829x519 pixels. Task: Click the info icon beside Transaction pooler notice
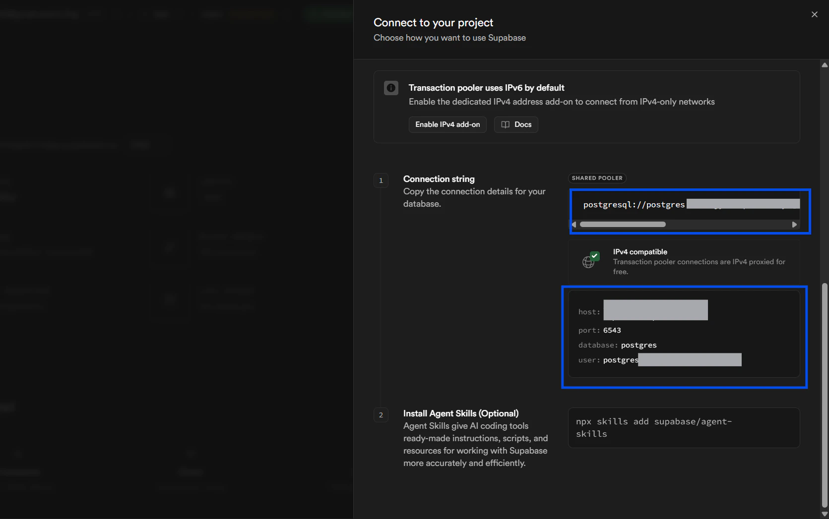pos(391,88)
